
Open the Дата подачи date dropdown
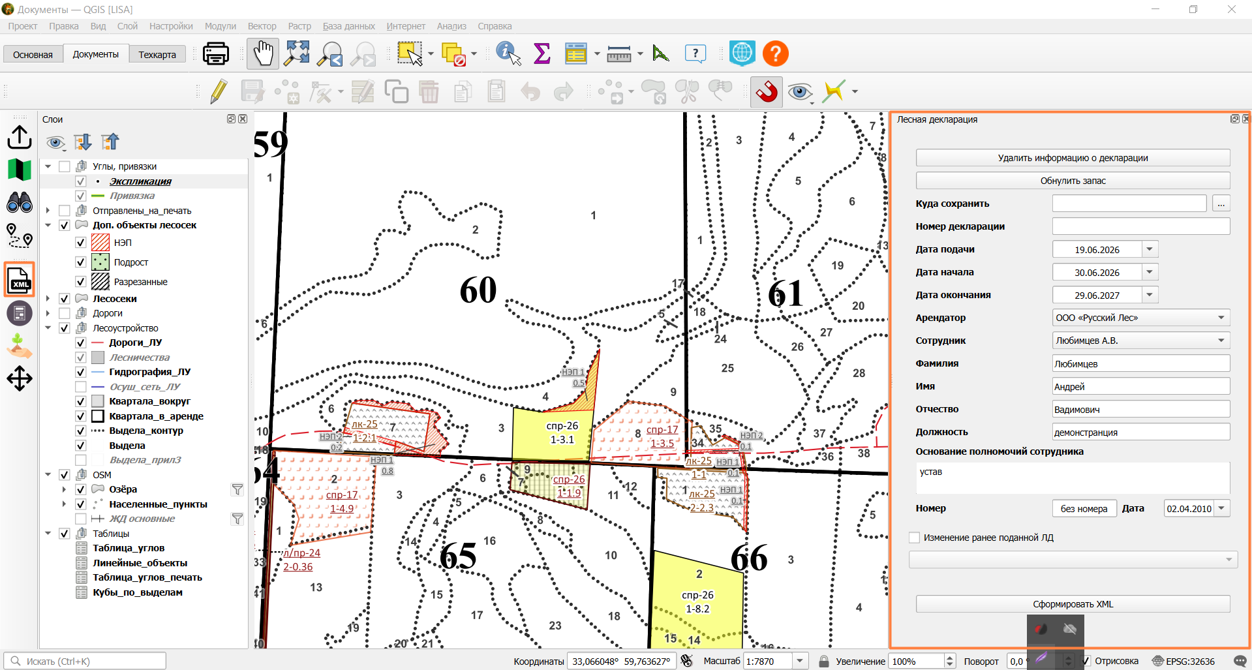[x=1150, y=249]
